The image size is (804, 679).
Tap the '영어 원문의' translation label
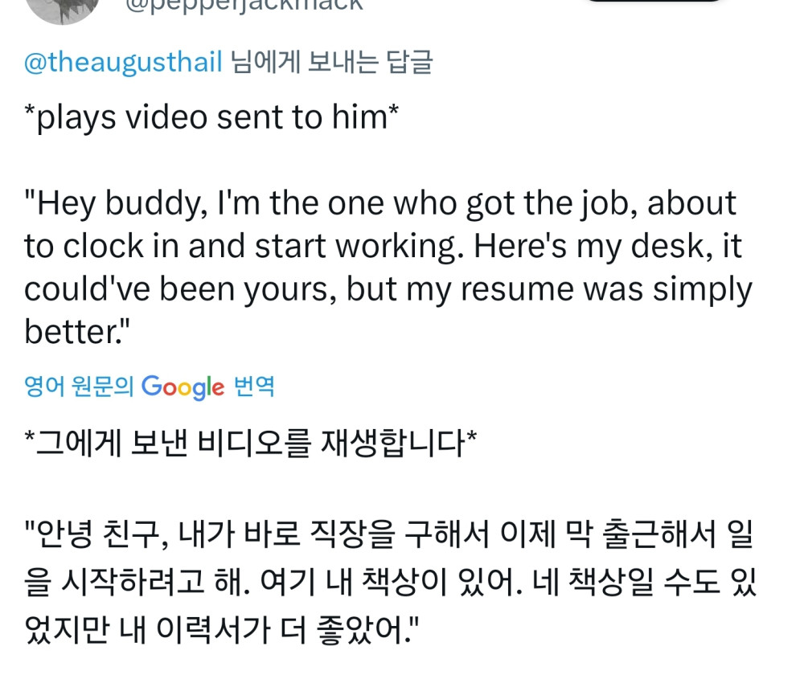[80, 387]
